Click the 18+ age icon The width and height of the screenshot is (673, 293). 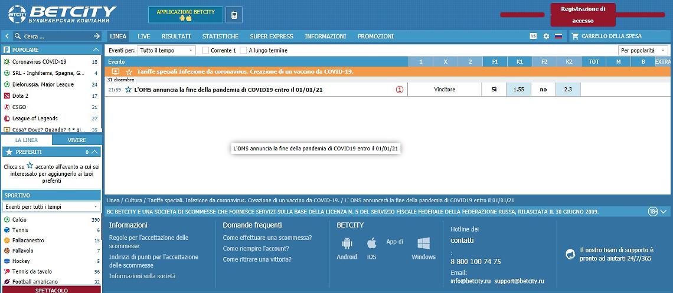[x=653, y=212]
